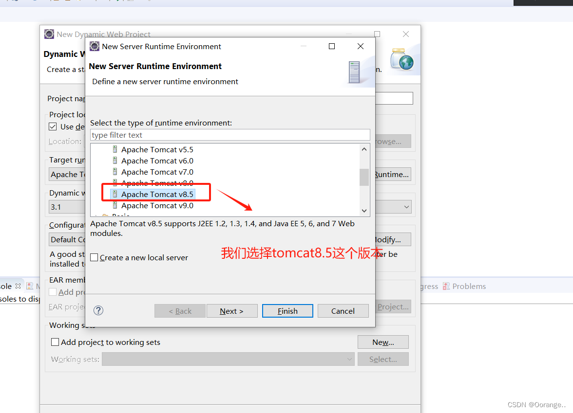Click Finish in runtime wizard

tap(287, 311)
